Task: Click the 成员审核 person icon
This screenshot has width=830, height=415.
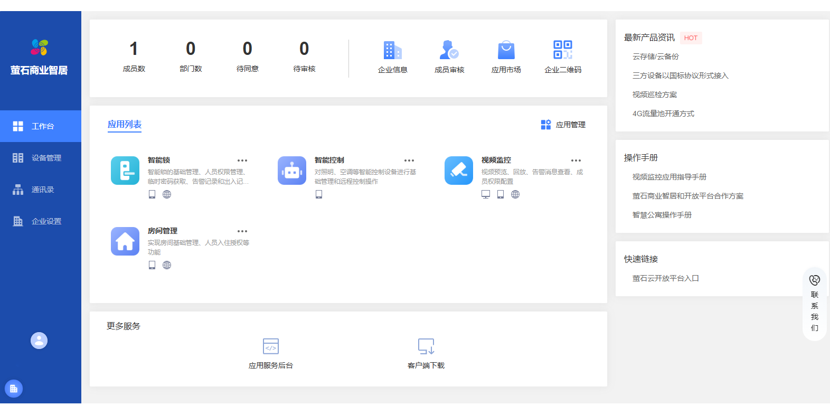Action: tap(449, 50)
